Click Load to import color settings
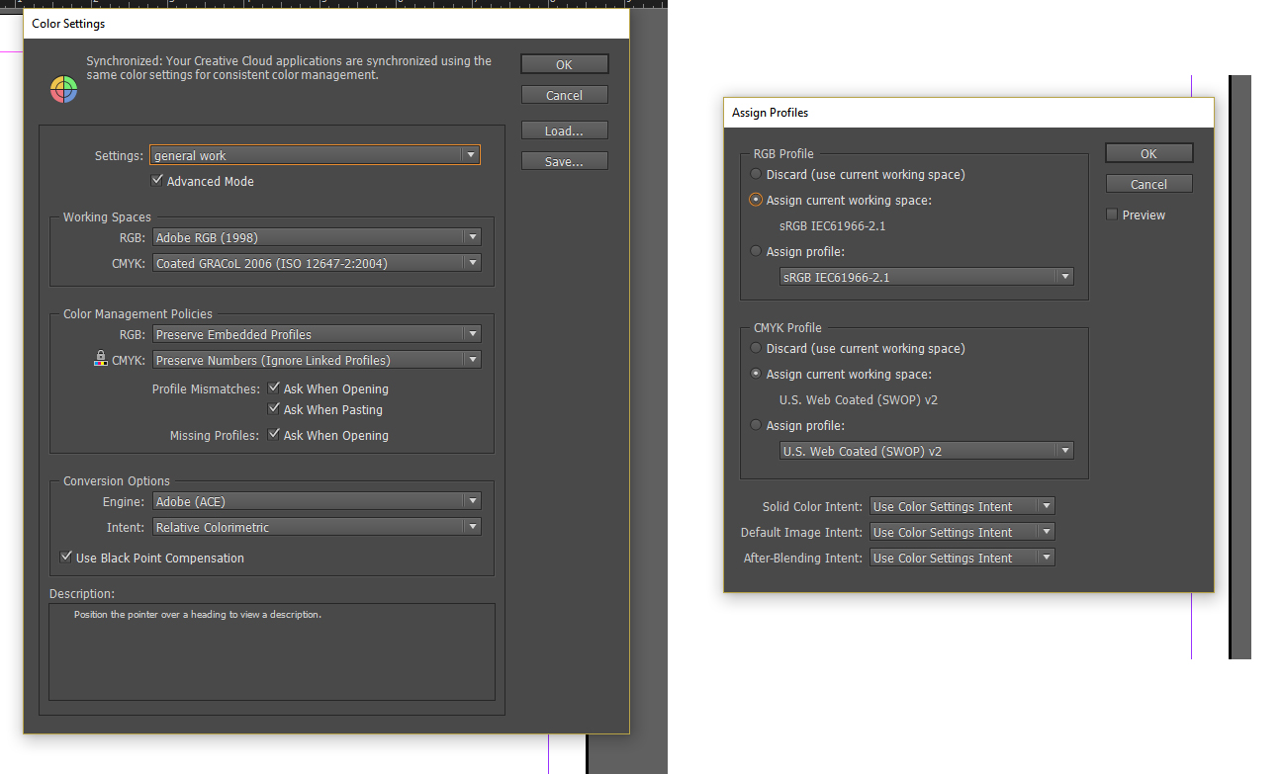This screenshot has height=774, width=1282. click(x=564, y=129)
